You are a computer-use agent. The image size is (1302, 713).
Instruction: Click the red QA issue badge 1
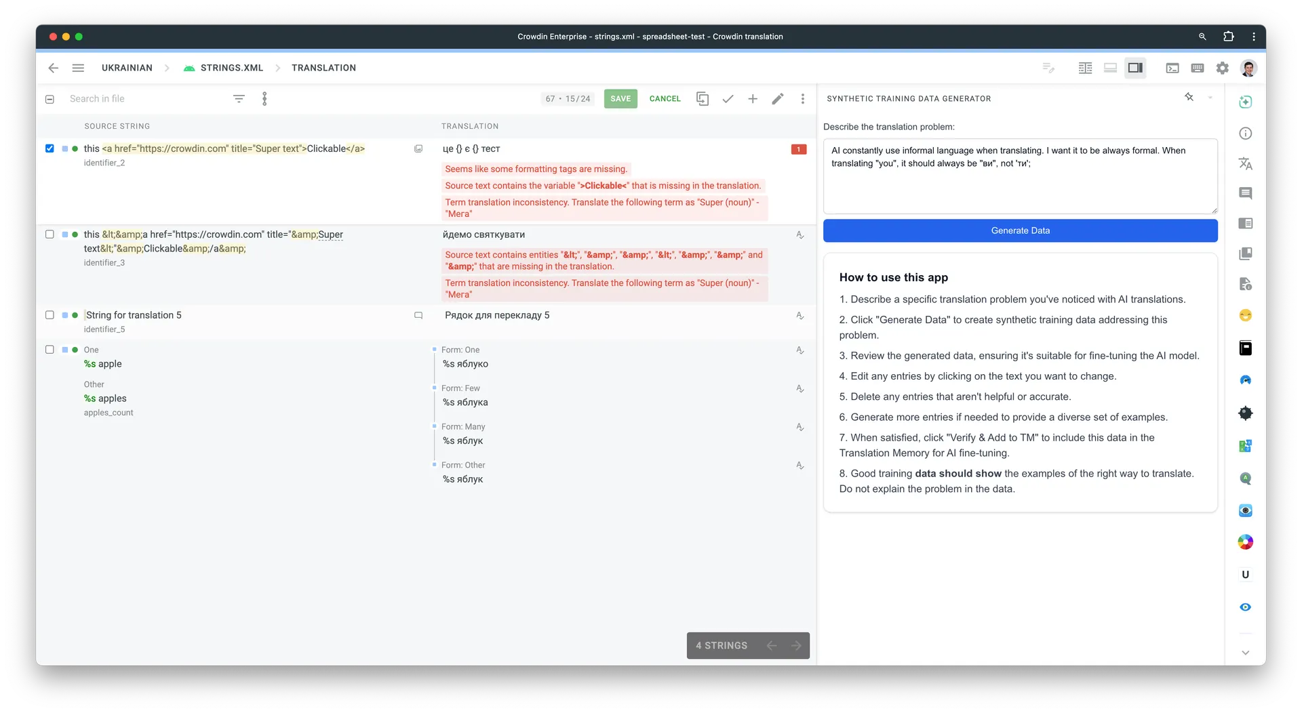click(x=799, y=149)
